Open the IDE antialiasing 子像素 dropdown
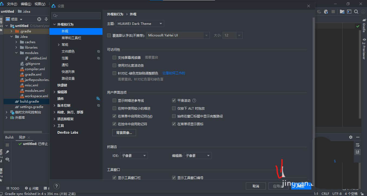The image size is (367, 196). pyautogui.click(x=134, y=156)
